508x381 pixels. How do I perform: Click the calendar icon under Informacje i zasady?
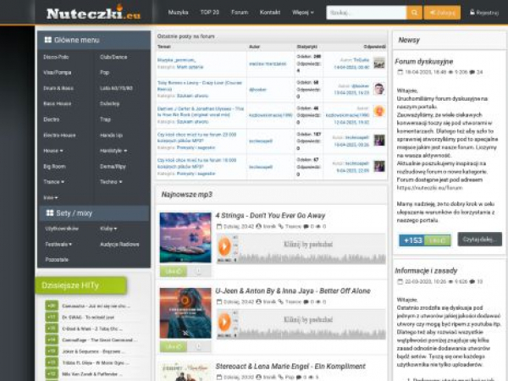tap(400, 282)
